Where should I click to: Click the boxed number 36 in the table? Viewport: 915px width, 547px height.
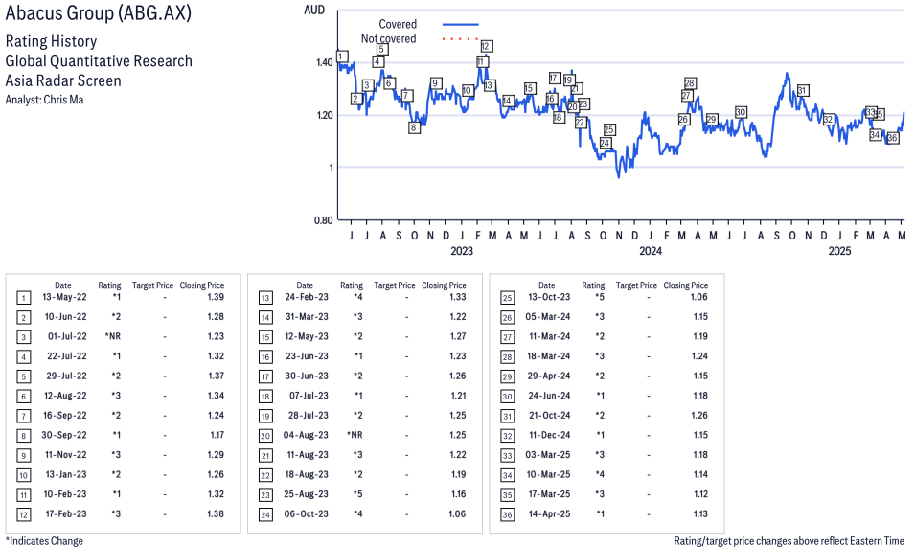click(x=508, y=515)
